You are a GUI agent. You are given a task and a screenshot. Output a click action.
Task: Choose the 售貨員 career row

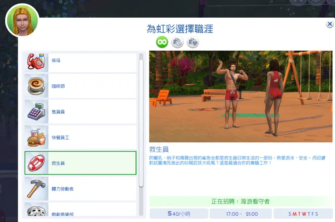[x=80, y=111]
